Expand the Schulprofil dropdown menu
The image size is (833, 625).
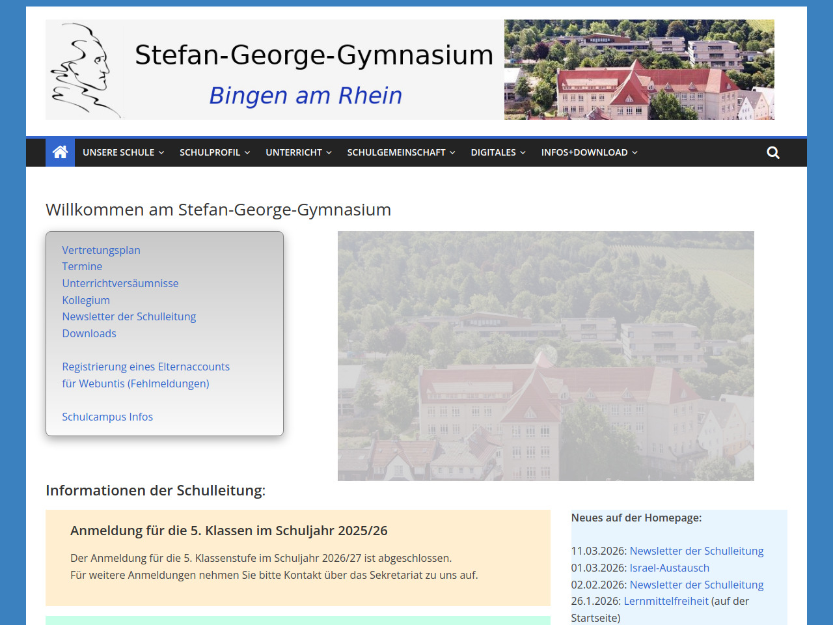point(214,152)
